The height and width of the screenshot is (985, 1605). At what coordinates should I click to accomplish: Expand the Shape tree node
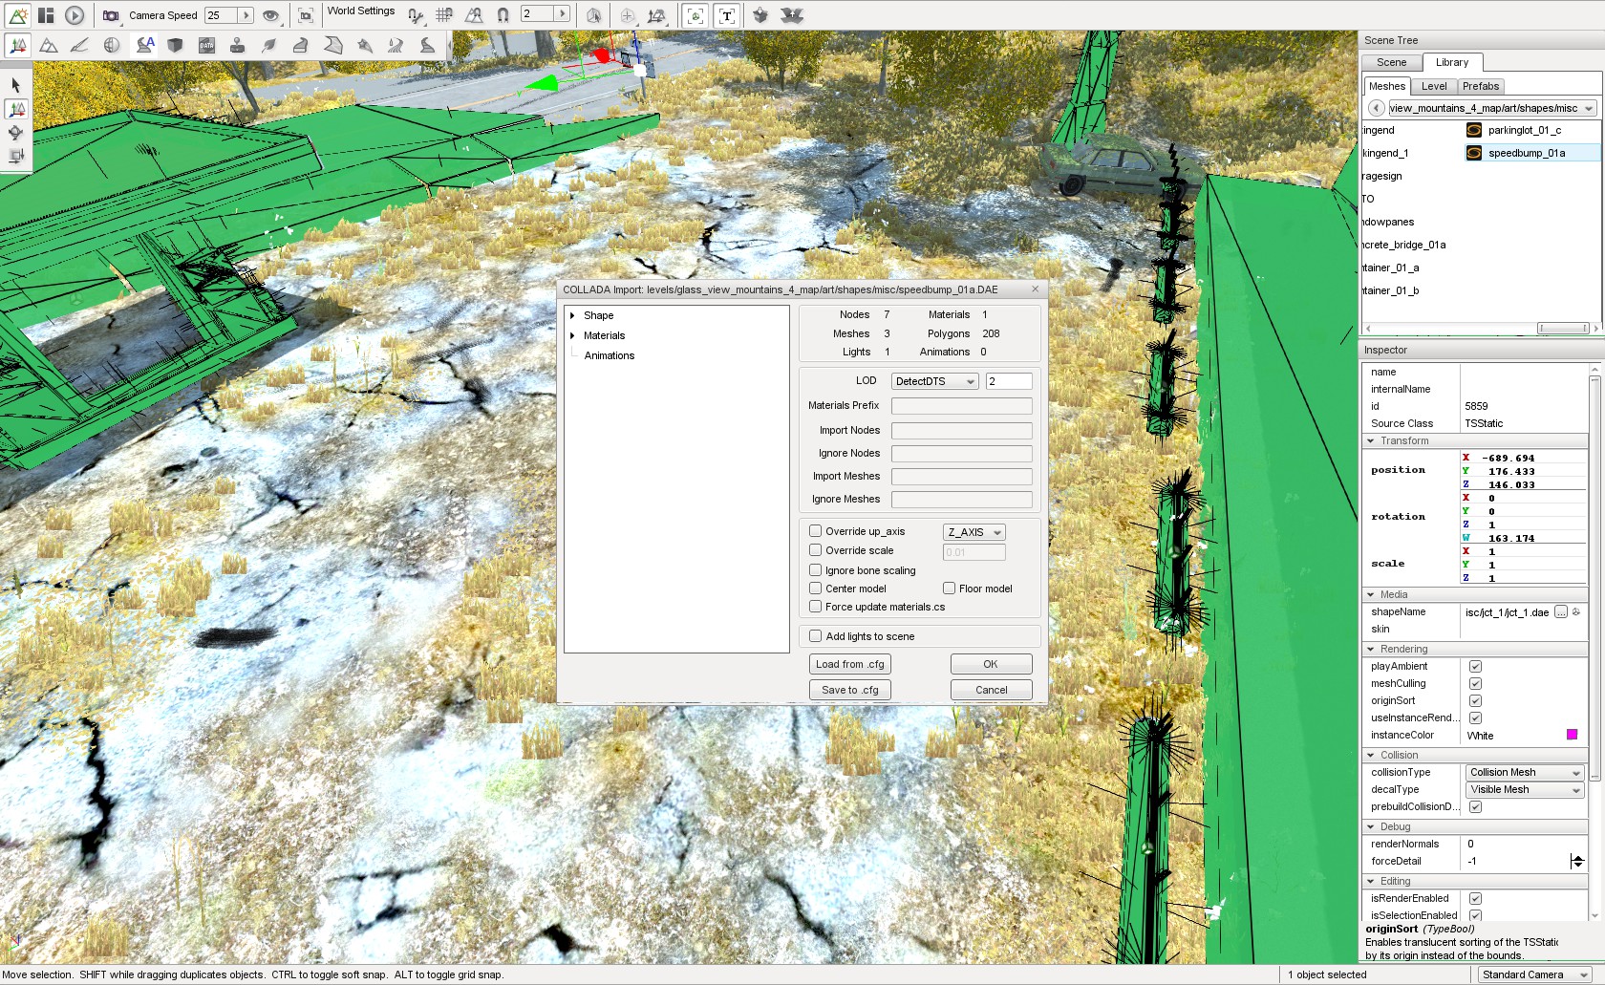point(572,315)
